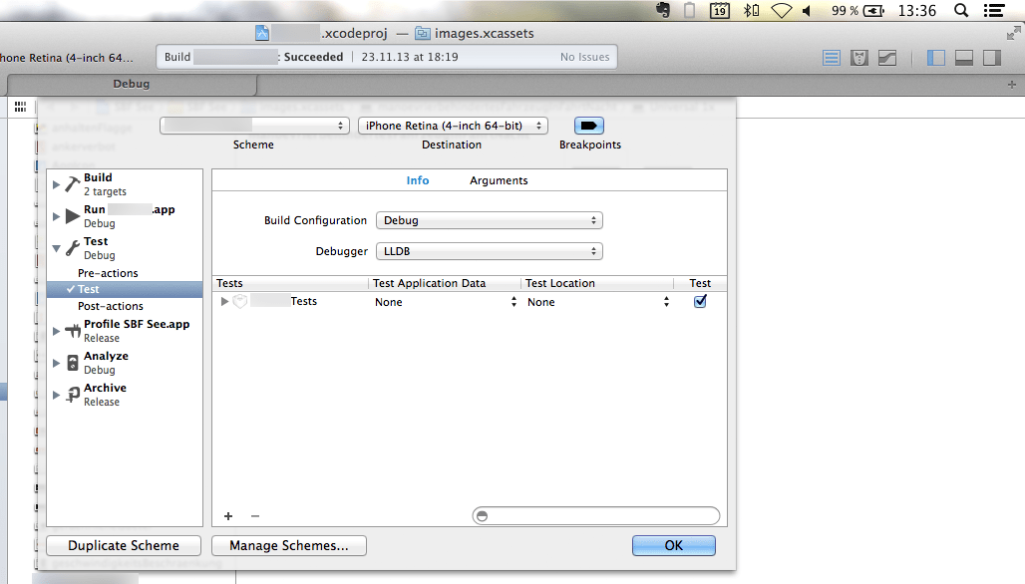
Task: Click the OK button
Action: 673,545
